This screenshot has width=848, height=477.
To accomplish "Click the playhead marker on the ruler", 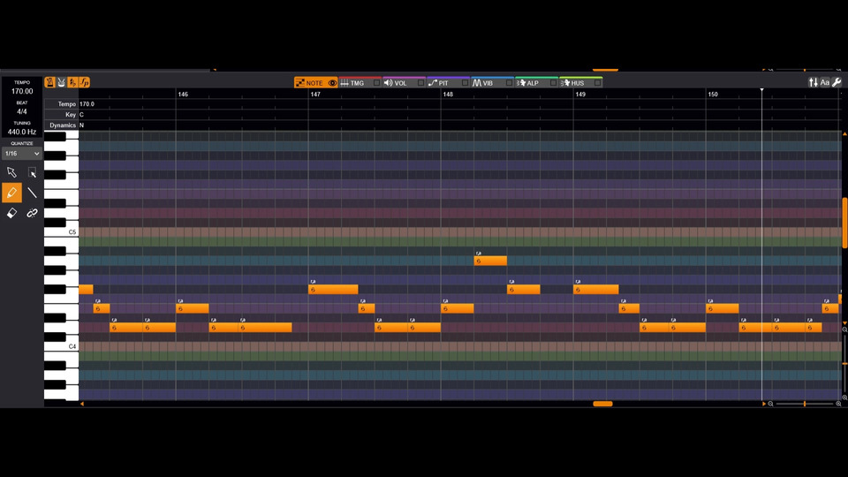I will coord(761,90).
